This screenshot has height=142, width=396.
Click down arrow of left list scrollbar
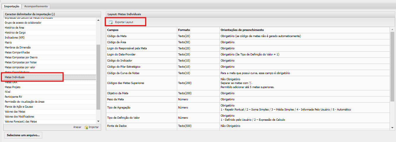[98, 122]
